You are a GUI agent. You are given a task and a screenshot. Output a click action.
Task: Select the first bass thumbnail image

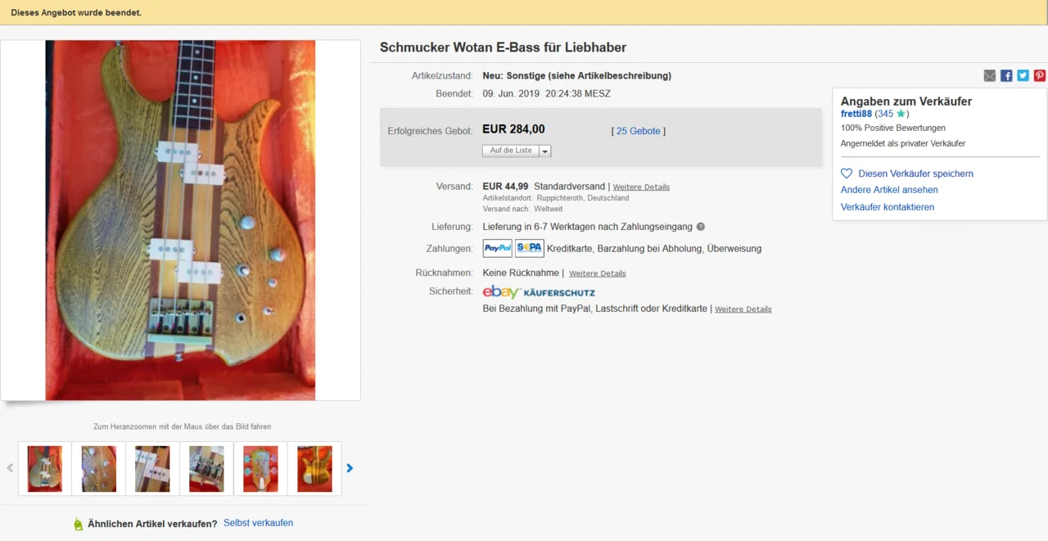pyautogui.click(x=45, y=469)
